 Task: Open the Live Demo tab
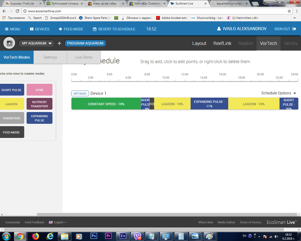click(84, 57)
